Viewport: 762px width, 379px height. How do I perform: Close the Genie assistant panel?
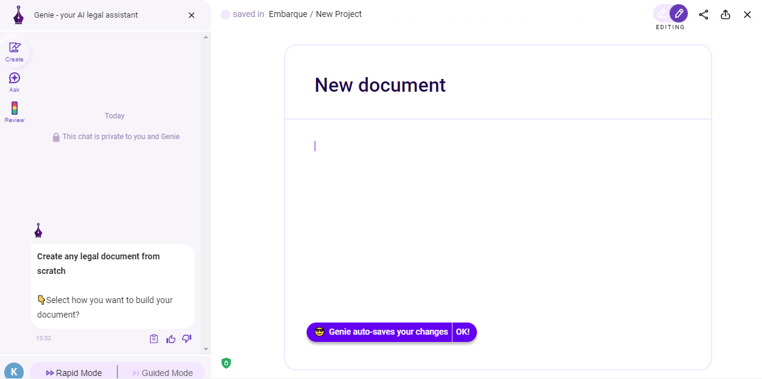click(x=192, y=15)
